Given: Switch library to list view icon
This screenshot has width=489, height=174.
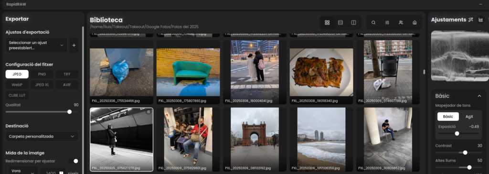Looking at the screenshot, I should pyautogui.click(x=340, y=22).
